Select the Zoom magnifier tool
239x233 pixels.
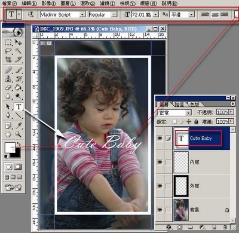[x=19, y=134]
